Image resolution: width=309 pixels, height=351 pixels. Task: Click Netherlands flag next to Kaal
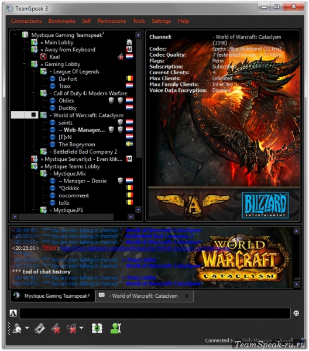tap(129, 56)
